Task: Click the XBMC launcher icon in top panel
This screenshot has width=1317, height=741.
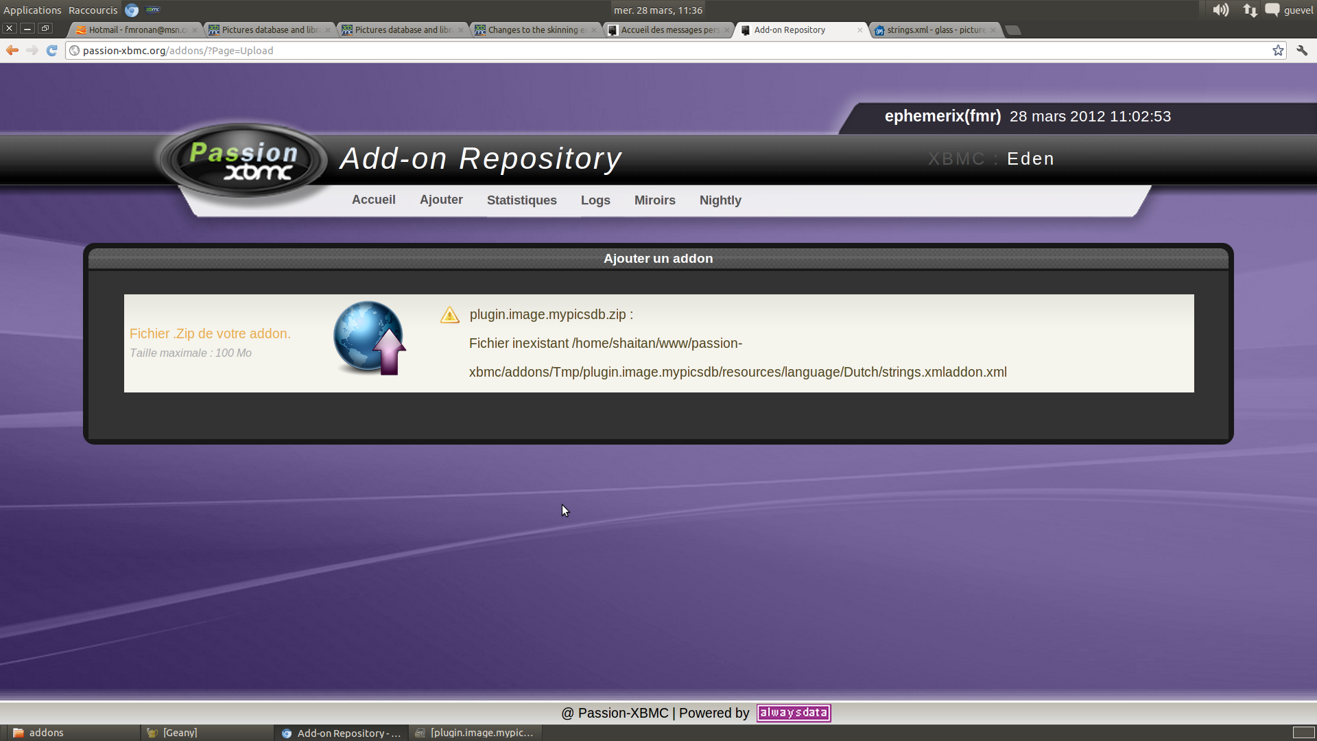Action: click(x=153, y=10)
